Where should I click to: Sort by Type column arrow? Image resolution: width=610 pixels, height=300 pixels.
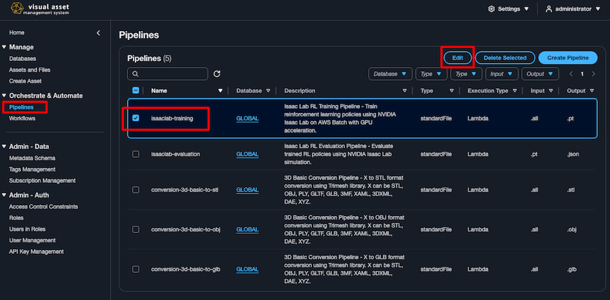(x=451, y=91)
